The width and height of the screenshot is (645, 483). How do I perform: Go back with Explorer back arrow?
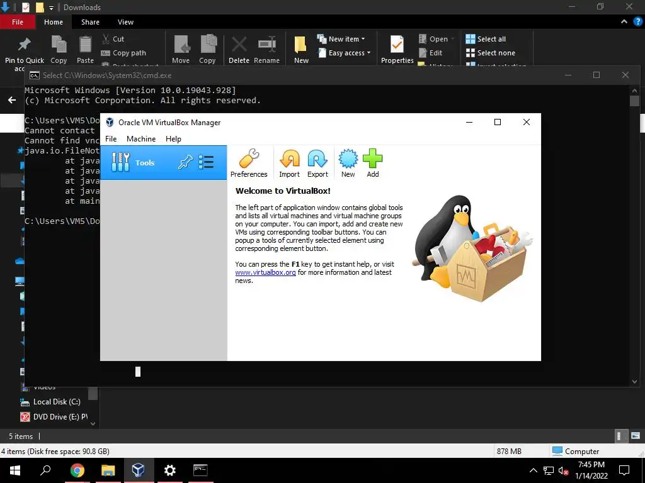coord(12,100)
